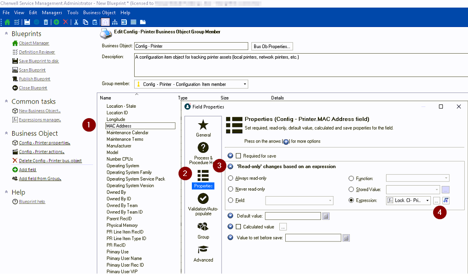468x274 pixels.
Task: Open the Bus Ob Properties dialog
Action: tap(272, 46)
